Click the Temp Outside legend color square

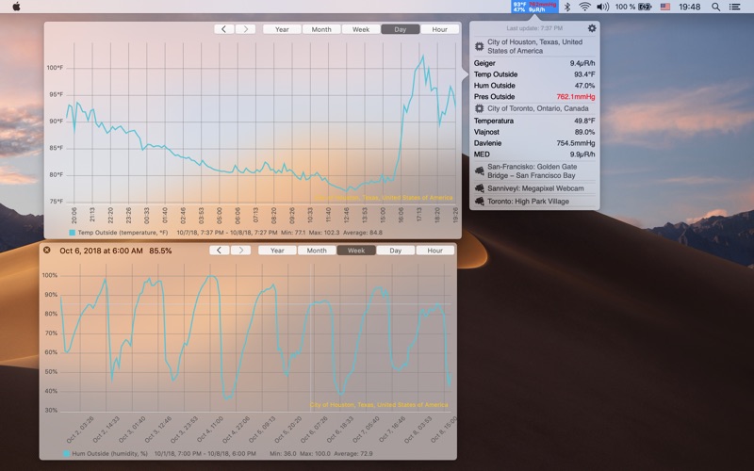pyautogui.click(x=73, y=233)
